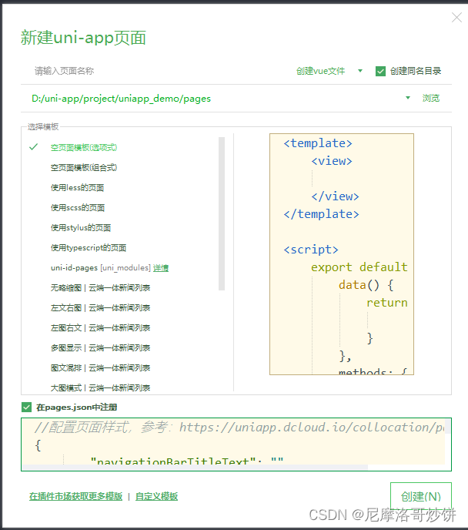
Task: Select 左文右图 news list template
Action: 100,307
